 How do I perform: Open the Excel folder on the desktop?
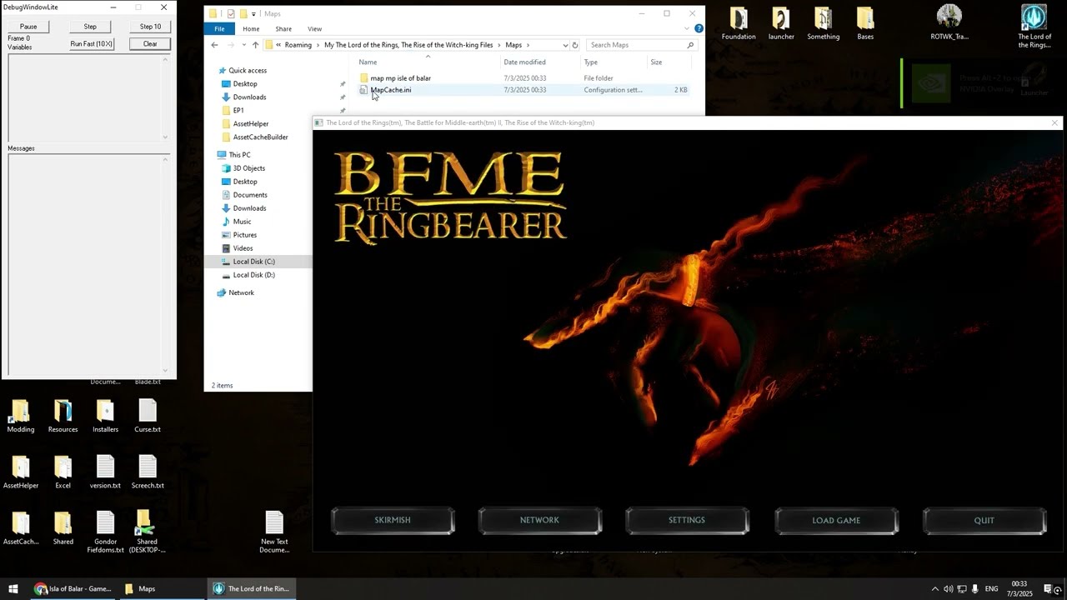[63, 472]
